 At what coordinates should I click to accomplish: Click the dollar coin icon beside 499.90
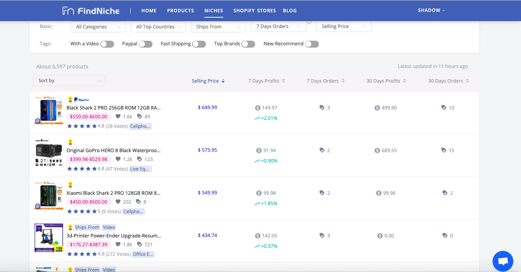377,108
